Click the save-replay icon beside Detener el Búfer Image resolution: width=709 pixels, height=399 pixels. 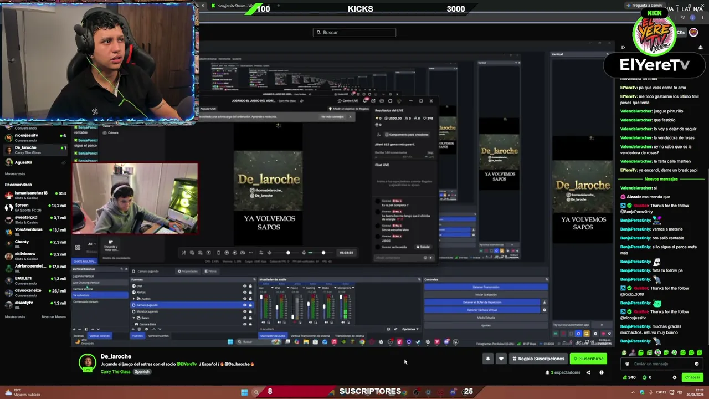point(544,303)
